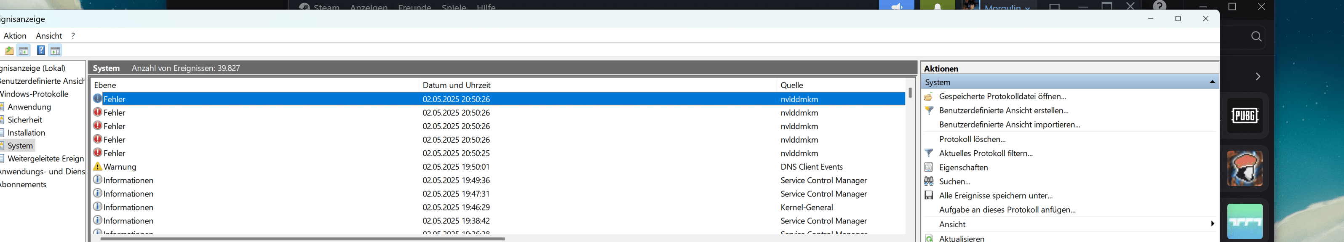Toggle the console tree toolbar button

pos(24,51)
